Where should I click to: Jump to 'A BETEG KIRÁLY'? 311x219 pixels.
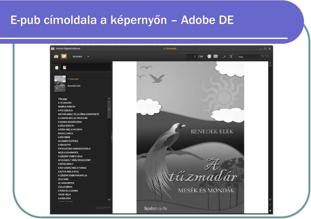click(x=66, y=164)
